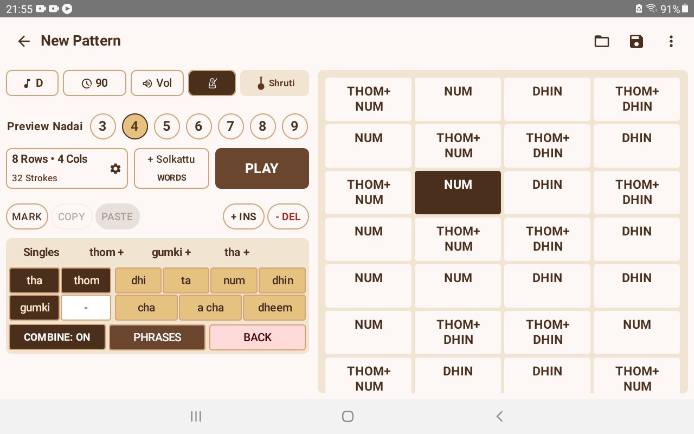Add the ta stroke
This screenshot has width=694, height=434.
(186, 280)
